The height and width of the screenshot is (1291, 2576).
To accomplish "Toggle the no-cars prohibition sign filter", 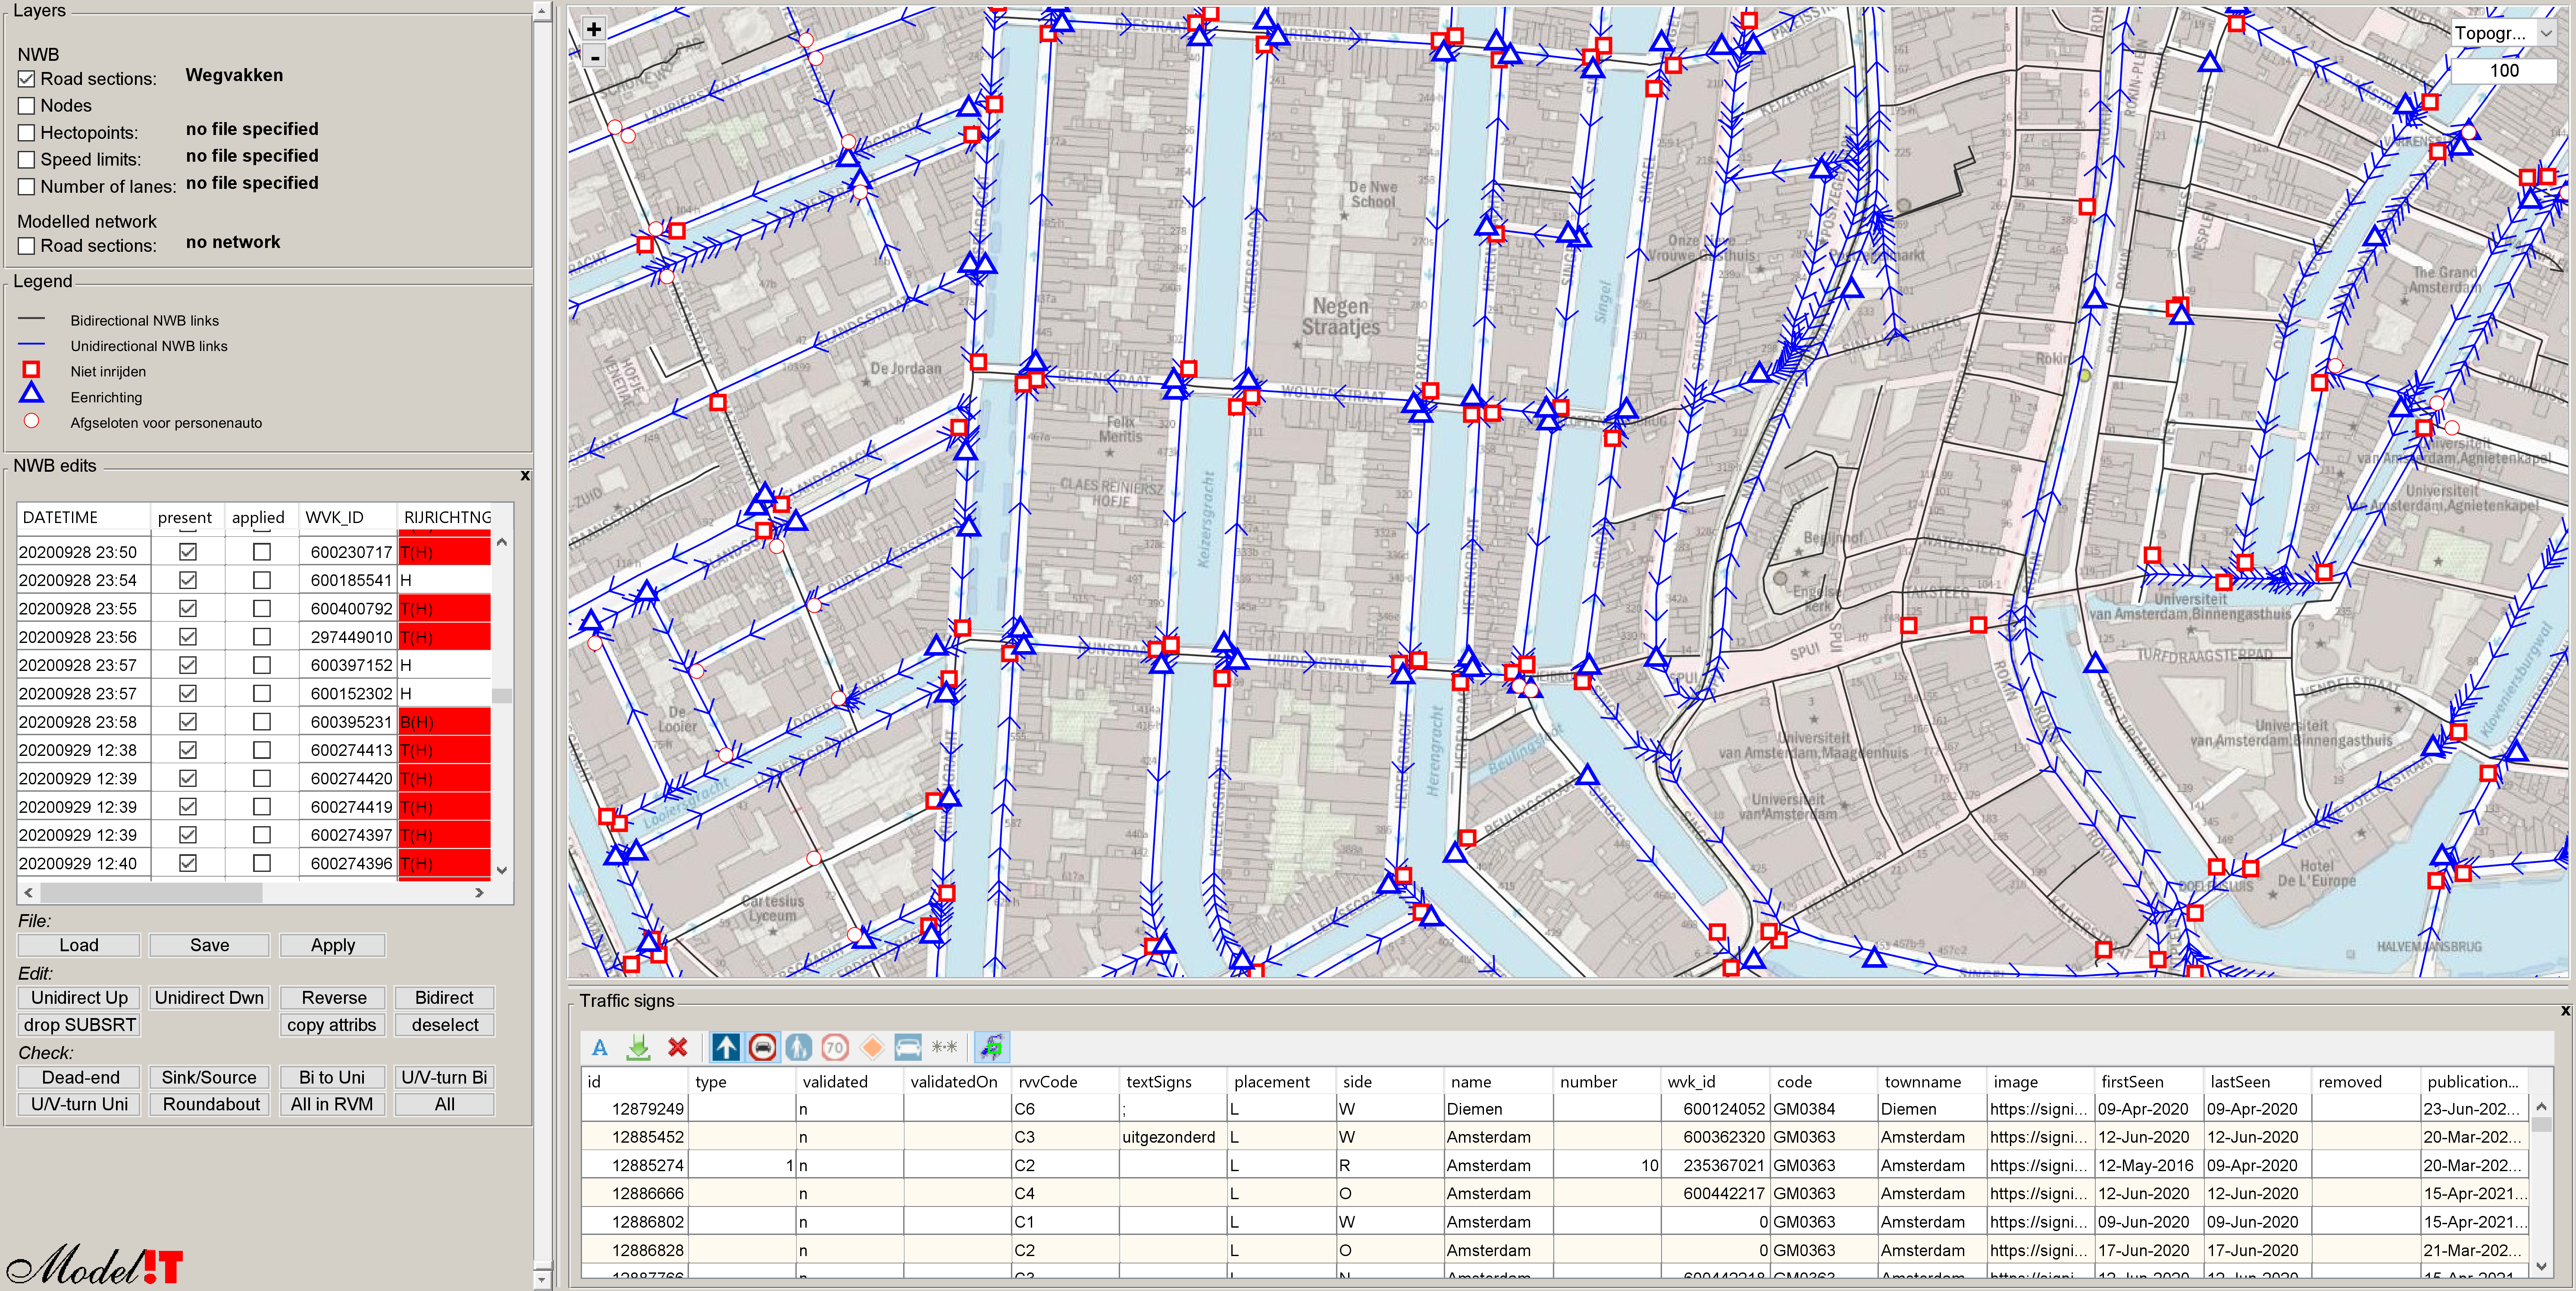I will coord(763,1047).
